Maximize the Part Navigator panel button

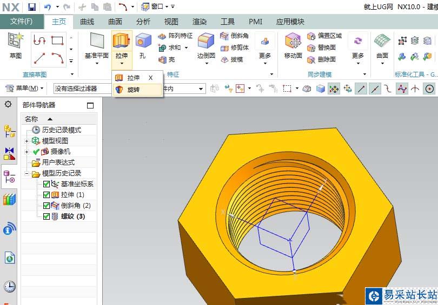pos(90,105)
